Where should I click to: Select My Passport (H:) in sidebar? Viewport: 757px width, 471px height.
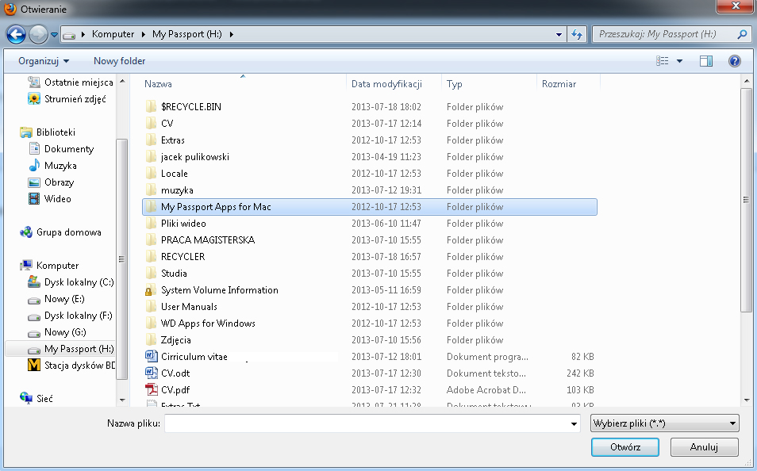60,348
